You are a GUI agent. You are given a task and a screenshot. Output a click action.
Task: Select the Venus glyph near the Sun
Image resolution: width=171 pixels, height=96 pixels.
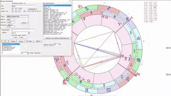(x=80, y=77)
